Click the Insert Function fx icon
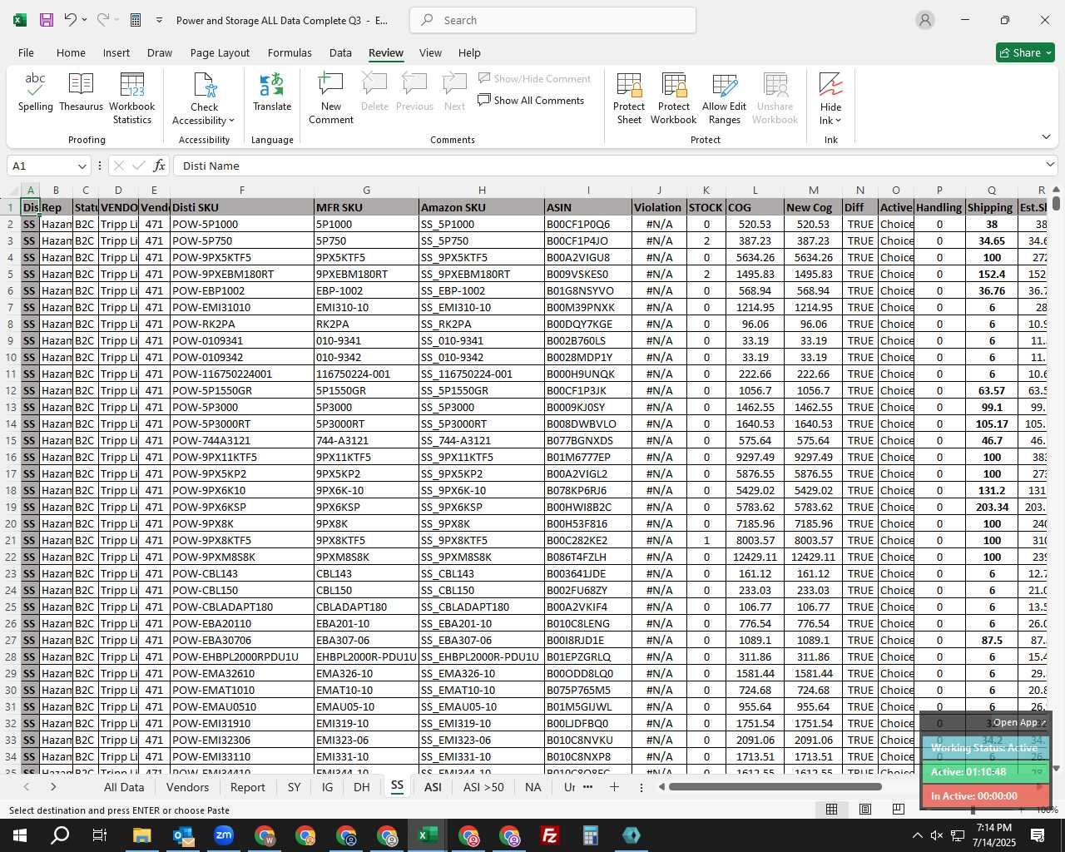 (160, 166)
